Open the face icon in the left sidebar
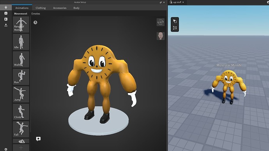Screen dimensions: 269x151 pyautogui.click(x=6, y=13)
